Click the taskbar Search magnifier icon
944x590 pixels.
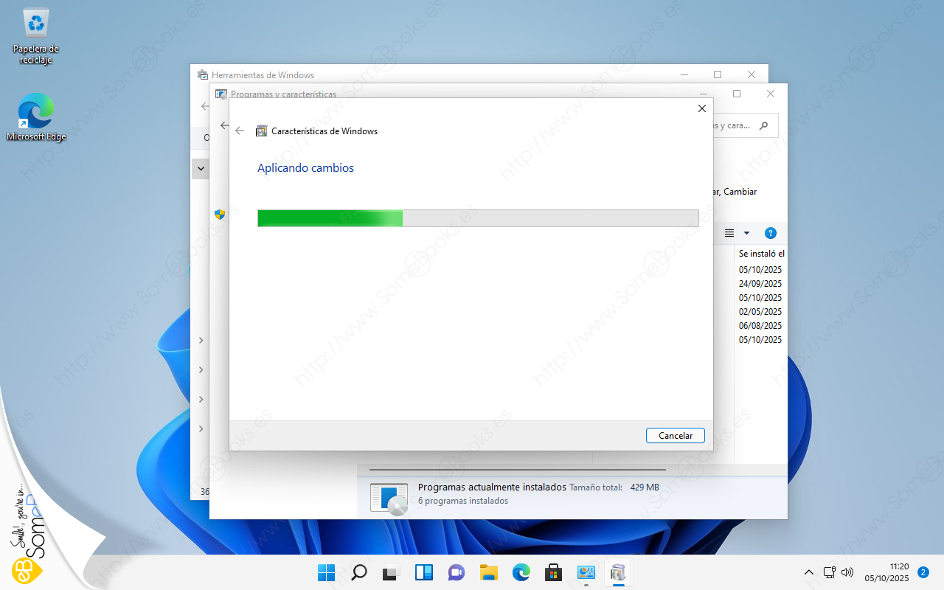point(359,572)
